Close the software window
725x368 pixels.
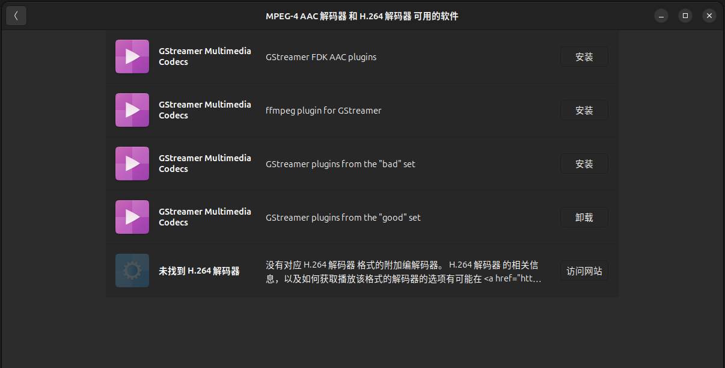pos(709,16)
